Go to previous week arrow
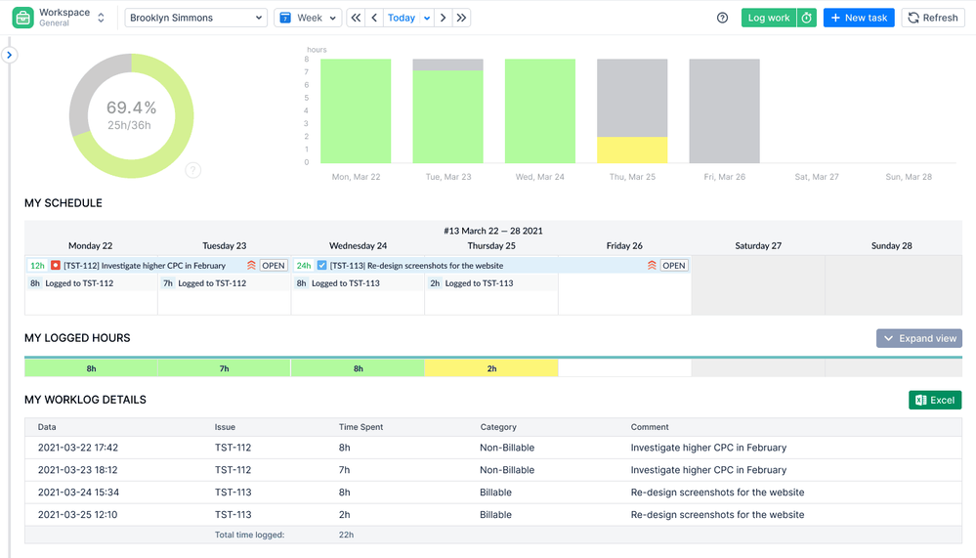976x558 pixels. point(374,18)
